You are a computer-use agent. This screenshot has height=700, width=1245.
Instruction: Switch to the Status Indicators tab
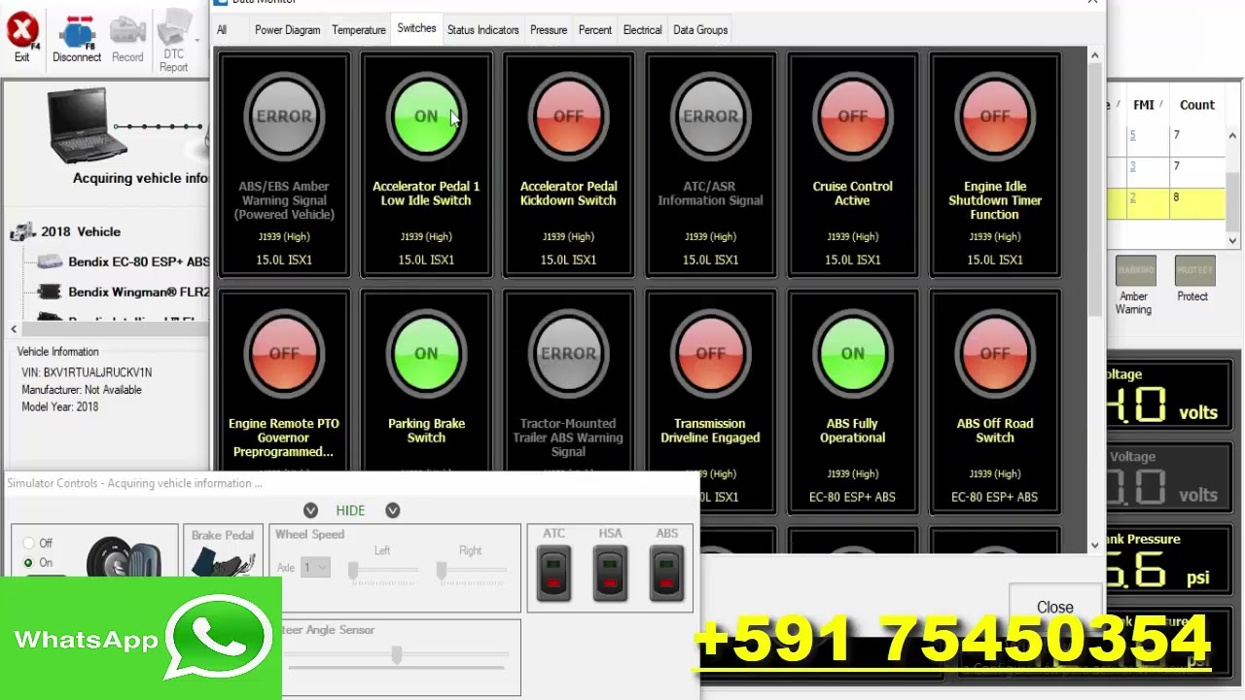(x=482, y=30)
